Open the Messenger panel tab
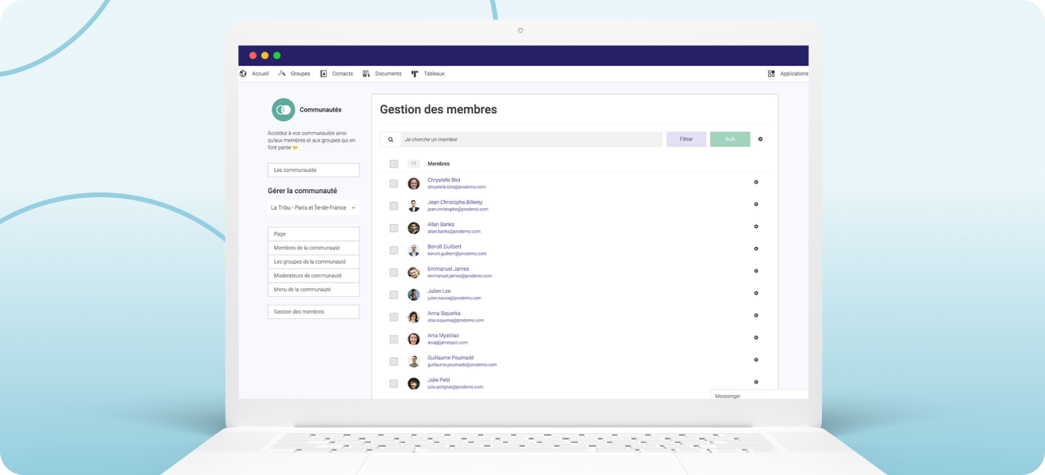This screenshot has height=475, width=1045. pyautogui.click(x=759, y=395)
